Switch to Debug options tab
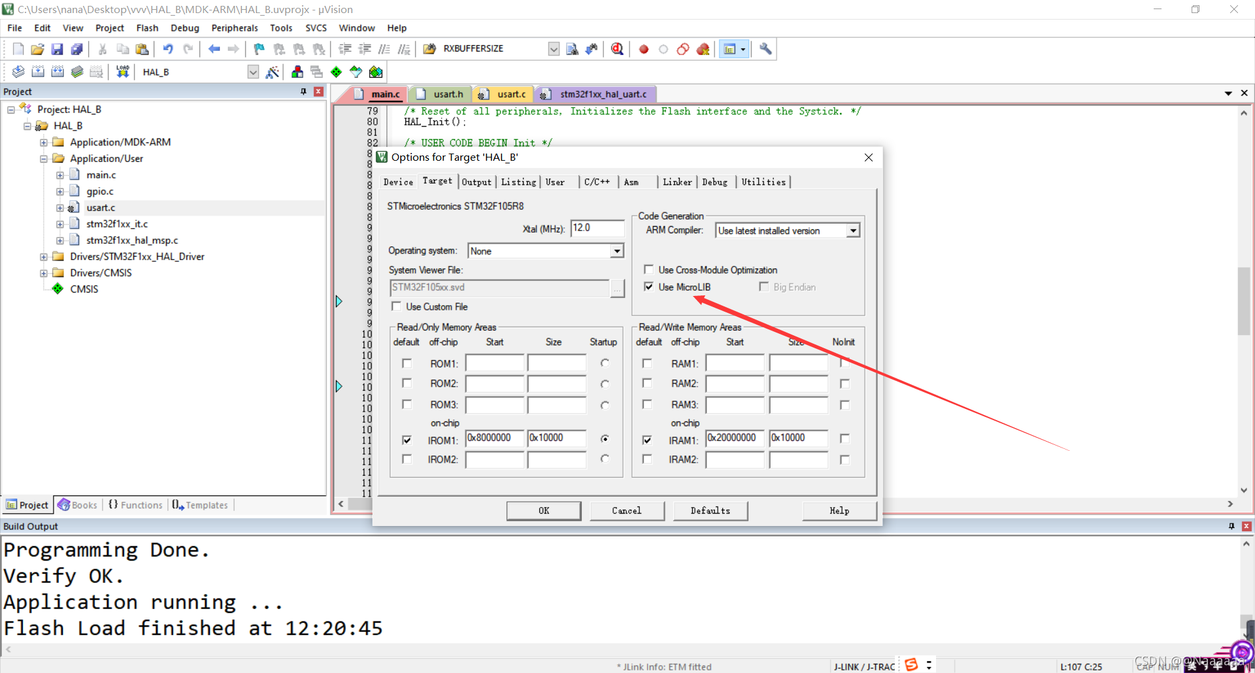The height and width of the screenshot is (673, 1255). click(x=715, y=182)
